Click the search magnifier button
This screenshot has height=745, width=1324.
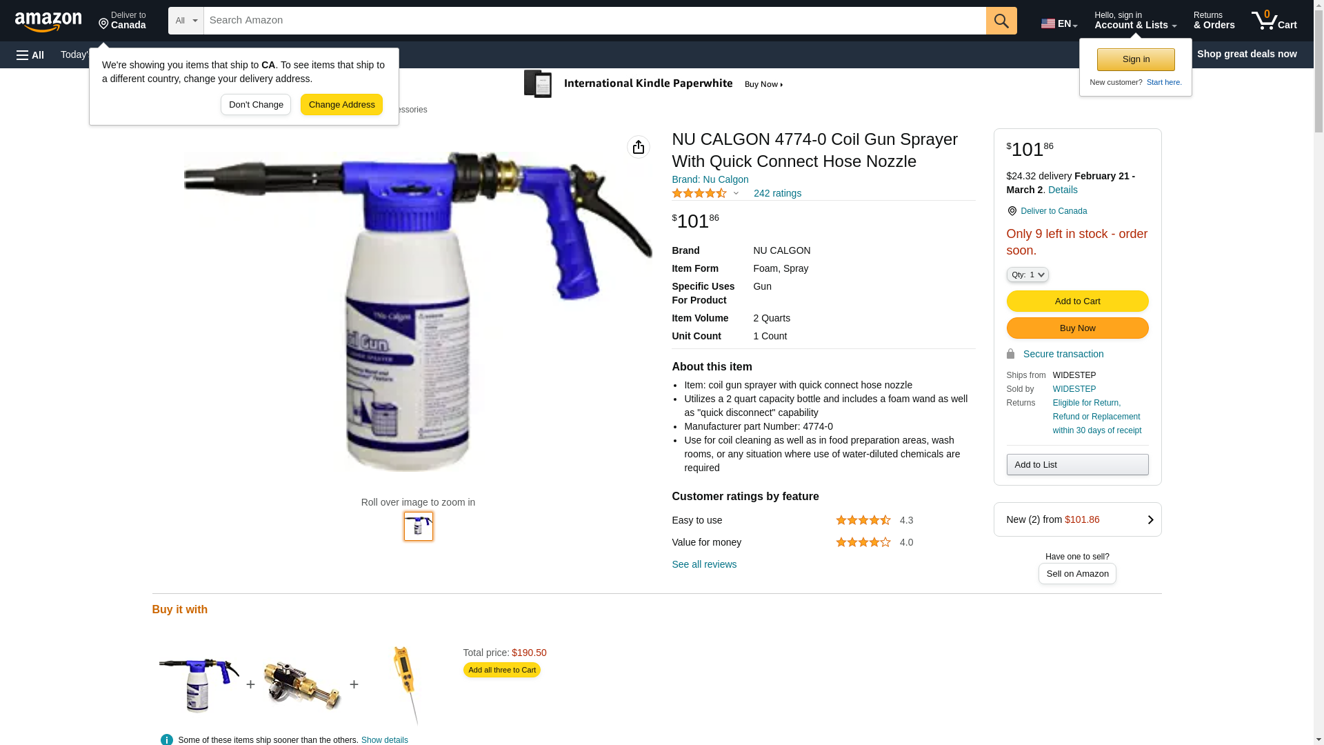[x=1001, y=21]
